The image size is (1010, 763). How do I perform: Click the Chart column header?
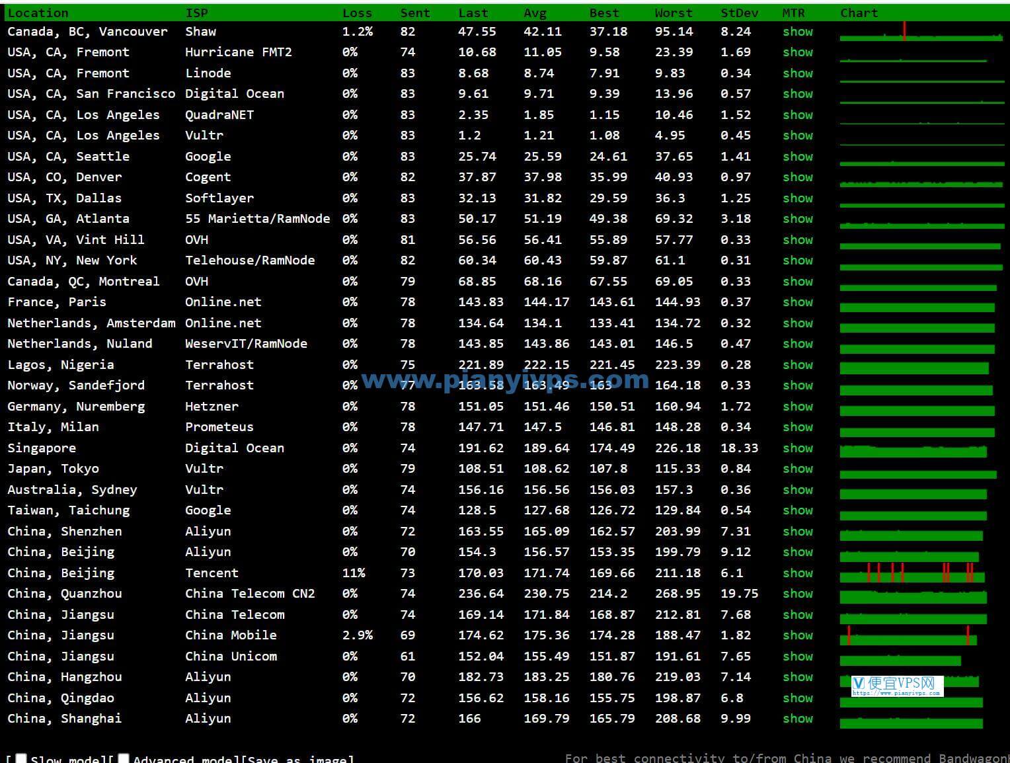[x=859, y=13]
